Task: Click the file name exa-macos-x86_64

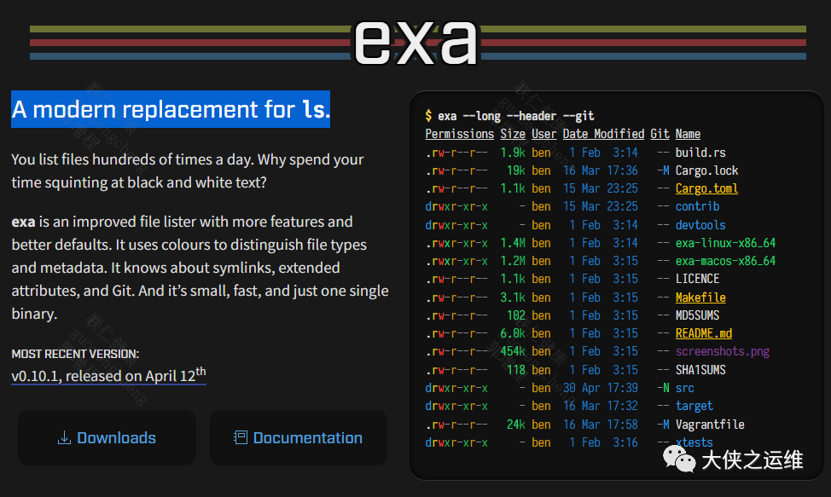Action: (725, 261)
